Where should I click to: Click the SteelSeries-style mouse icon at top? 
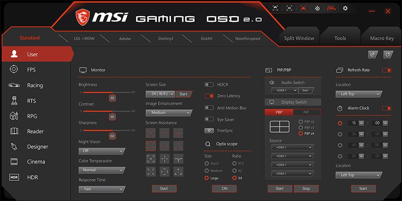tap(318, 8)
